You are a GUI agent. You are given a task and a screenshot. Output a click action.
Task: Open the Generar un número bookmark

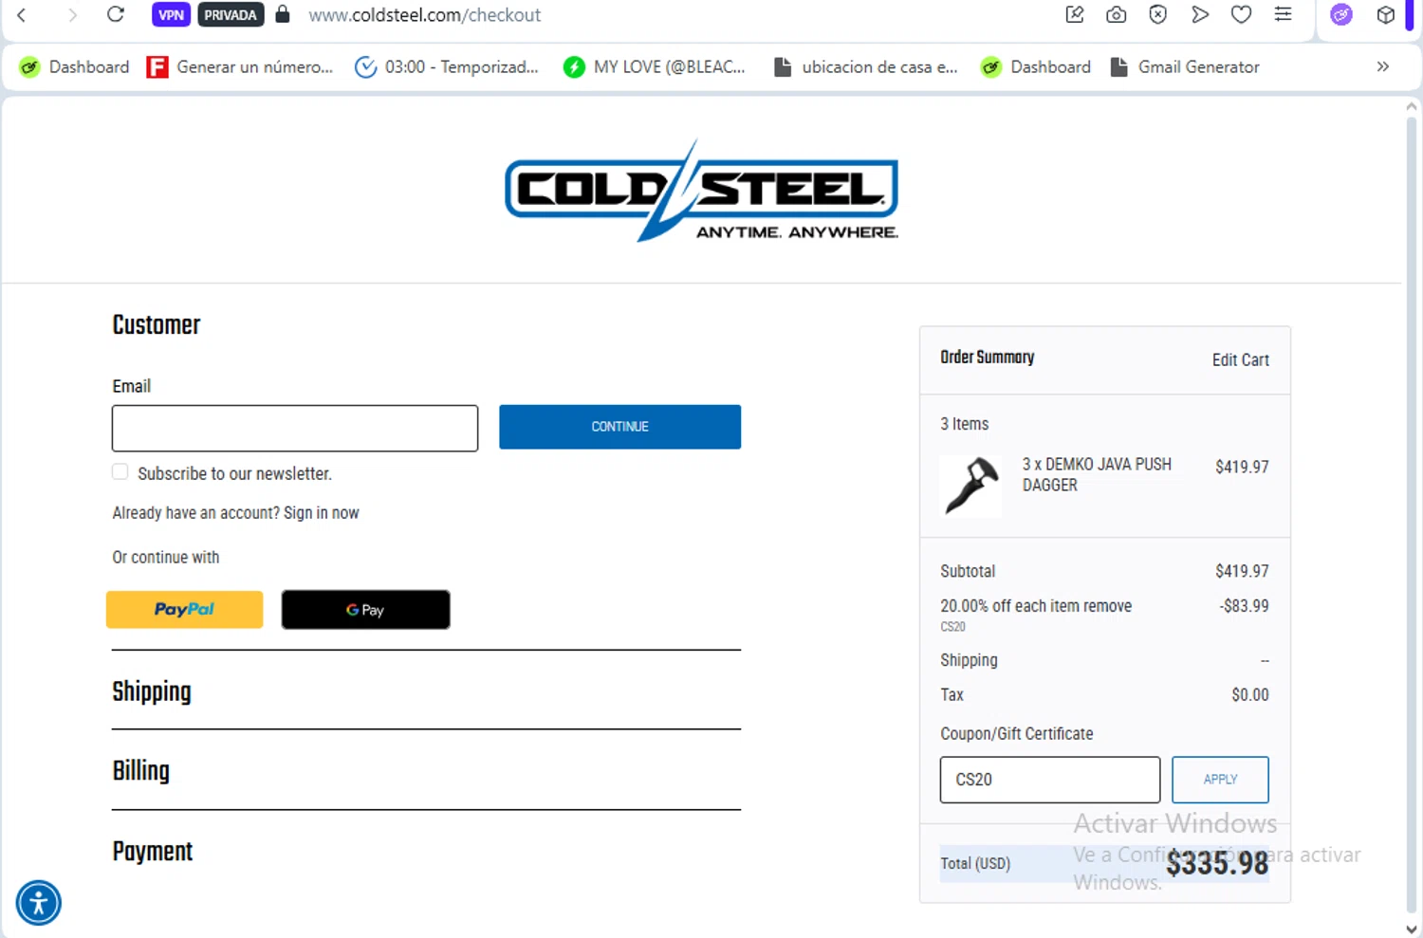(x=240, y=67)
